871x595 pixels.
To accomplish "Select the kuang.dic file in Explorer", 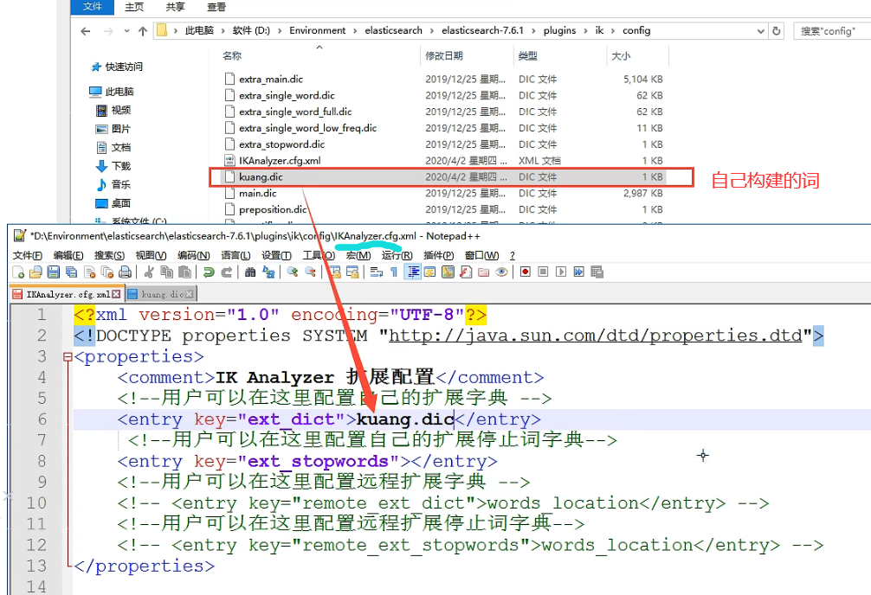I will (x=261, y=177).
